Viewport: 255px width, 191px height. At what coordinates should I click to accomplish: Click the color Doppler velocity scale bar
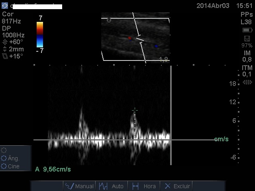click(40, 34)
